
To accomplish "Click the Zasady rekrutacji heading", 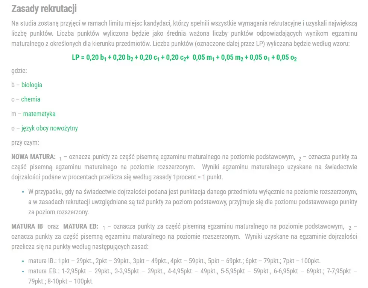I will [x=44, y=9].
